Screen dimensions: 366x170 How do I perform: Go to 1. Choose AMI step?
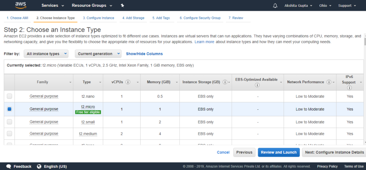coord(17,18)
